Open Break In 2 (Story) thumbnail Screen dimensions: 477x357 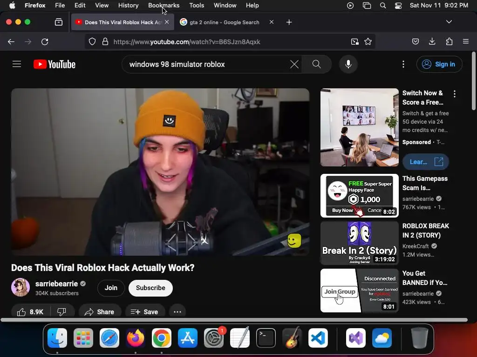click(x=359, y=243)
